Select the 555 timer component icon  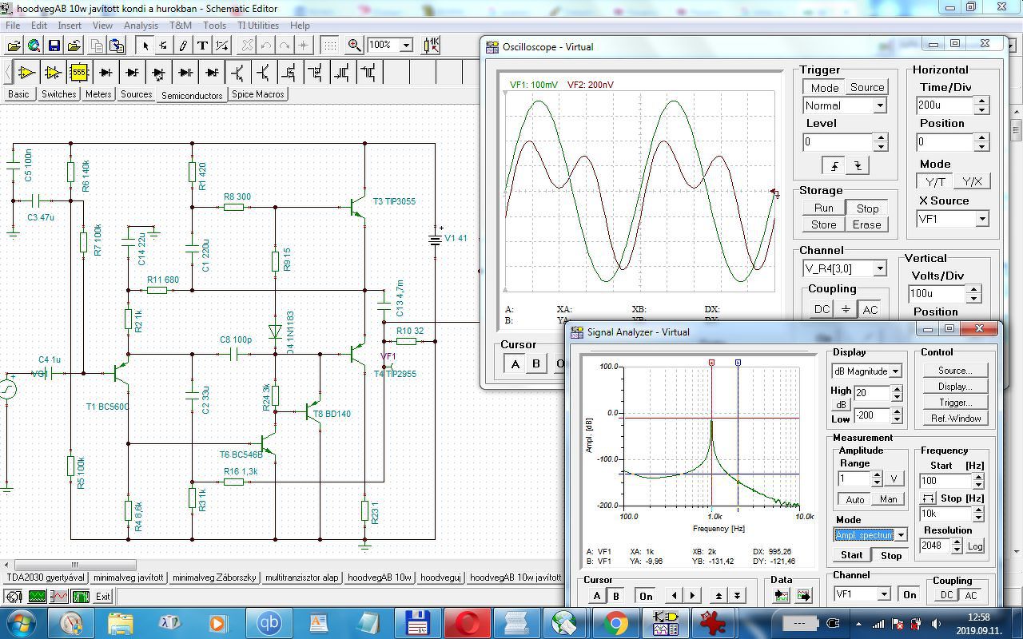click(78, 73)
